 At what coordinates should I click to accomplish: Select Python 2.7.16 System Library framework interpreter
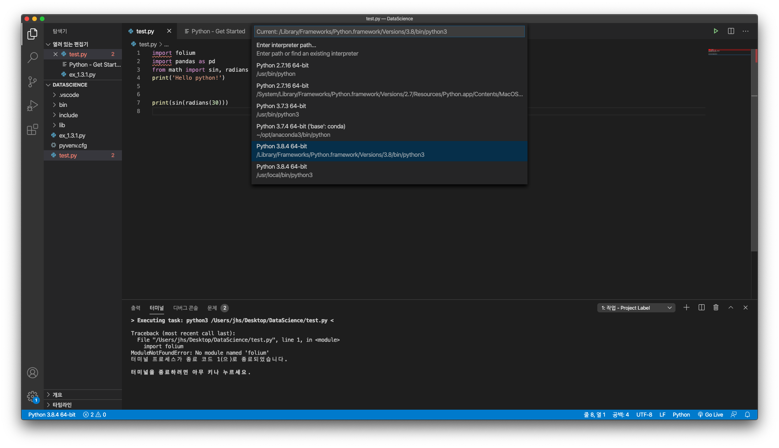(x=389, y=90)
